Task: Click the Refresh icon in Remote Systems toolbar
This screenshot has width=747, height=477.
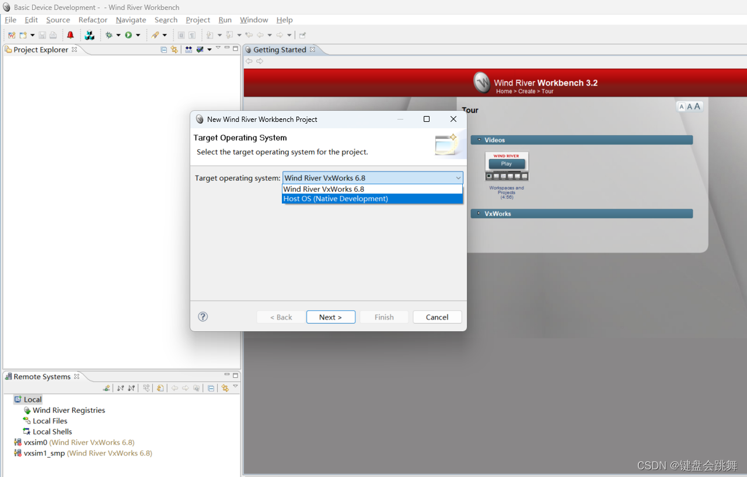Action: (x=160, y=388)
